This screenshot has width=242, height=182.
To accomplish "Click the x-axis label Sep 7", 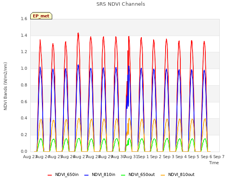I will (219, 157).
